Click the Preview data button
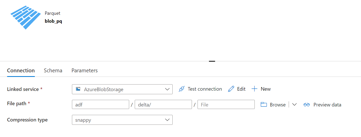Image resolution: width=361 pixels, height=137 pixels. click(322, 105)
